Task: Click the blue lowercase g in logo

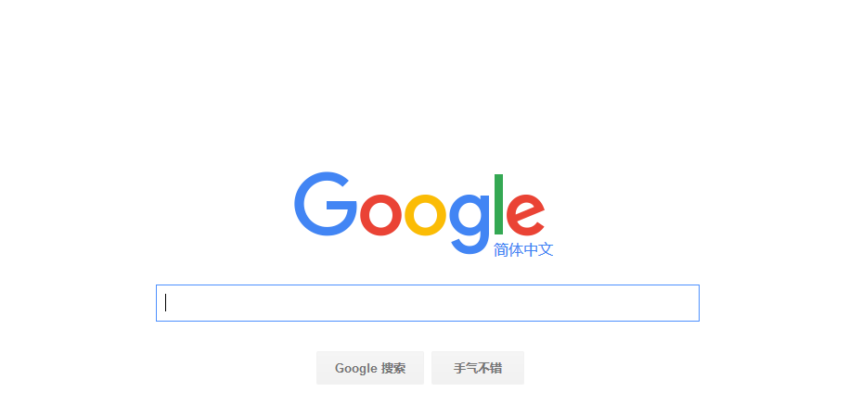Action: (x=470, y=224)
